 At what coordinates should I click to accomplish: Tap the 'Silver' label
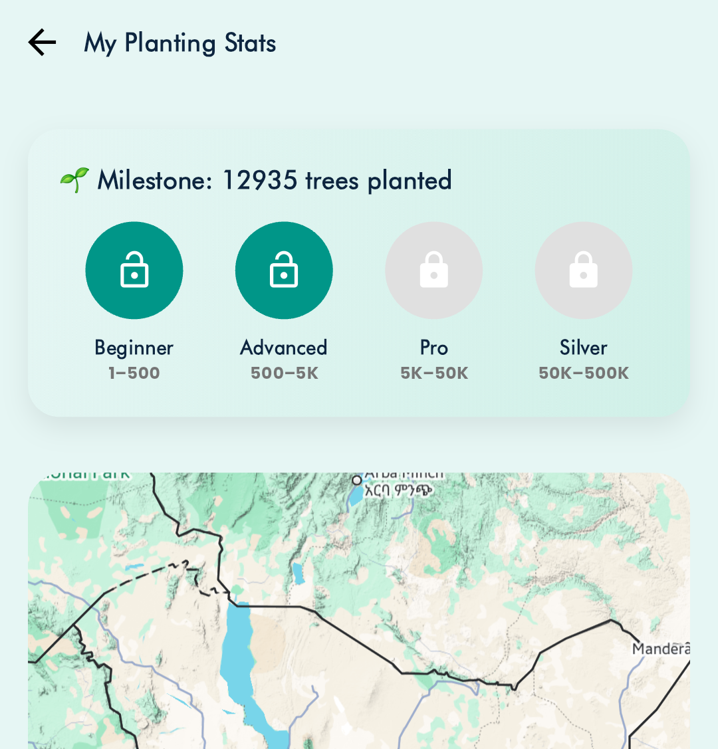[584, 348]
